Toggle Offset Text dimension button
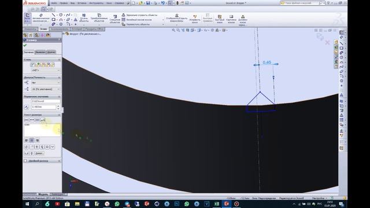Image resolution: width=370 pixels, height=208 pixels. point(43,120)
